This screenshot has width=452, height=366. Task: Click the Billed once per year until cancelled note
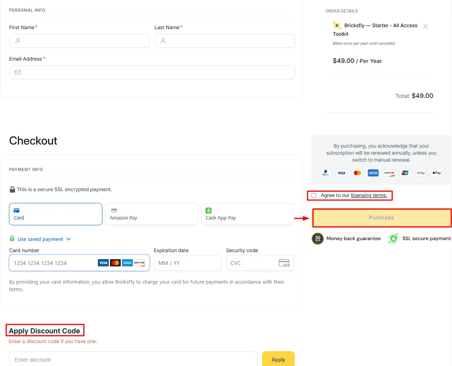coord(364,43)
